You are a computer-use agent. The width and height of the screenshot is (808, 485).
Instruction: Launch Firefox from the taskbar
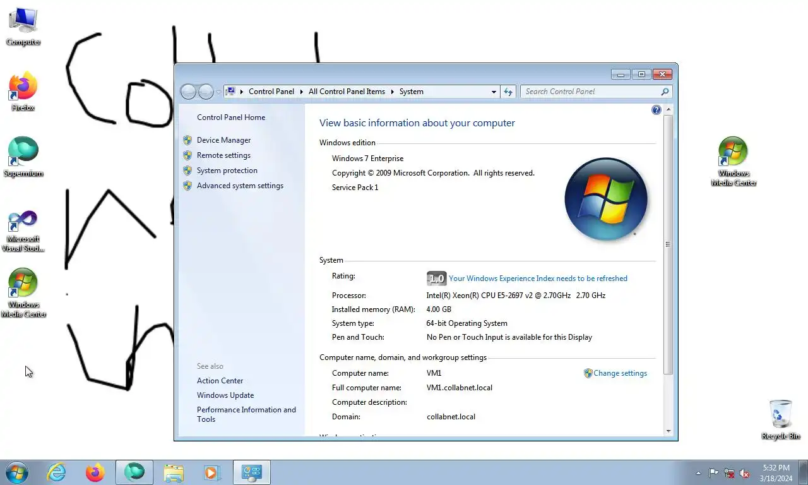[95, 472]
